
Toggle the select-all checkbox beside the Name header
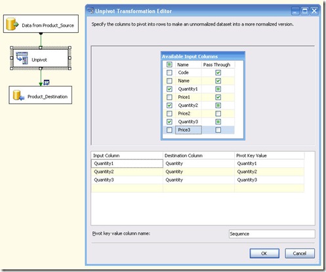click(x=169, y=64)
